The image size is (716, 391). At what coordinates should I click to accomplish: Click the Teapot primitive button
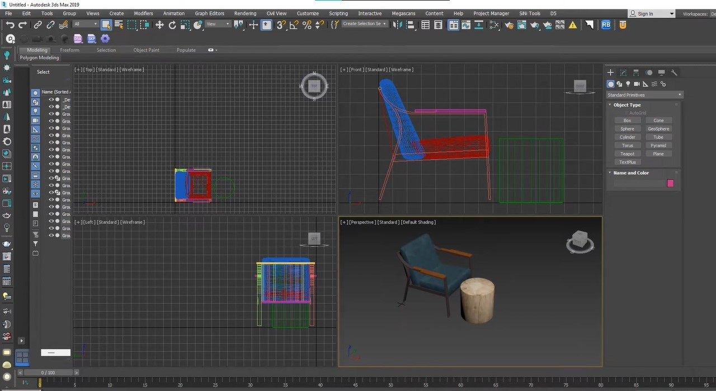coord(627,154)
